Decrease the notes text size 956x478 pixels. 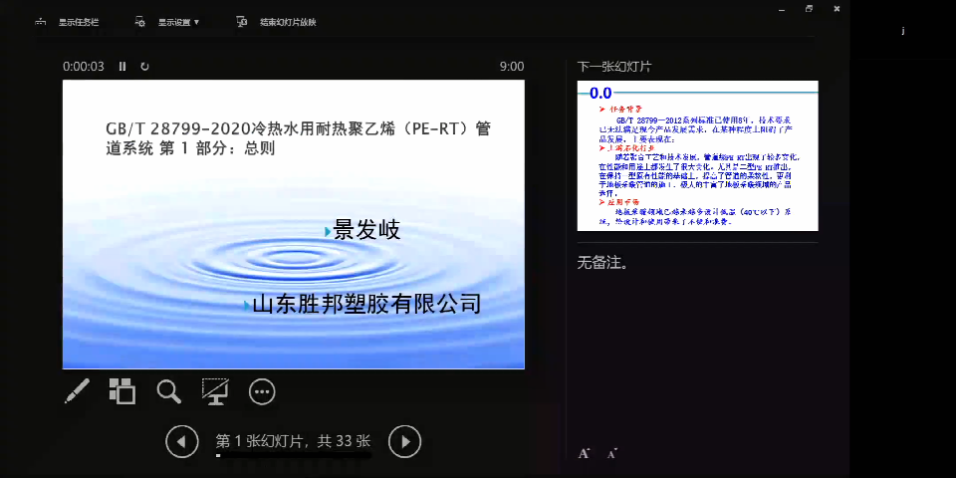point(612,453)
